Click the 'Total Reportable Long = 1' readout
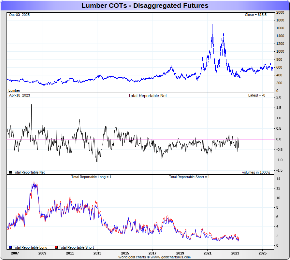The height and width of the screenshot is (260, 290). coord(91,177)
